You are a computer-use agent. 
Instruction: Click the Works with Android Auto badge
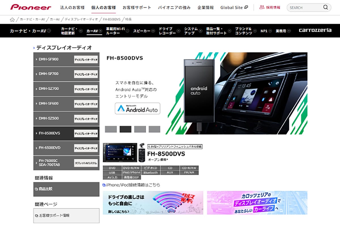point(137,108)
